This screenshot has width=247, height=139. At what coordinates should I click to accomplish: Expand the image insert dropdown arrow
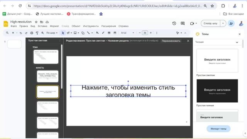[x=78, y=33]
